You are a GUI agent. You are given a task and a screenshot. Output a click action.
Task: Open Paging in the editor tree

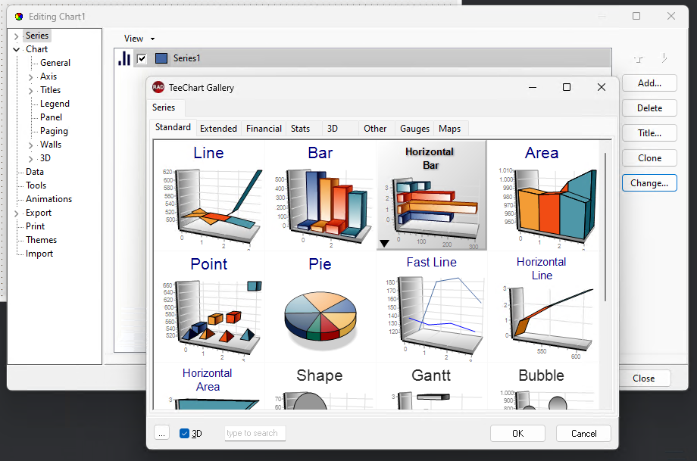tap(54, 131)
